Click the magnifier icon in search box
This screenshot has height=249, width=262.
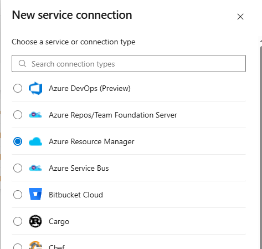(x=22, y=64)
